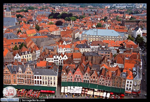Click the green awning above flower stalls
Image resolution: width=150 pixels, height=102 pixels.
tap(30, 87)
